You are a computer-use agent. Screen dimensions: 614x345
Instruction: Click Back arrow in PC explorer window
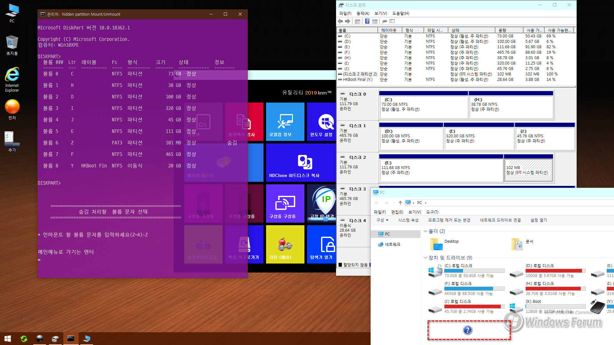(377, 203)
